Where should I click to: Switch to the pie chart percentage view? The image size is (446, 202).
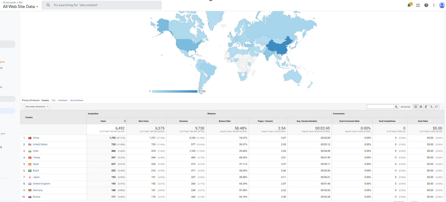[421, 107]
